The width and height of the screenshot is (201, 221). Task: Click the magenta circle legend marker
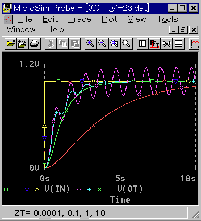[79, 189]
